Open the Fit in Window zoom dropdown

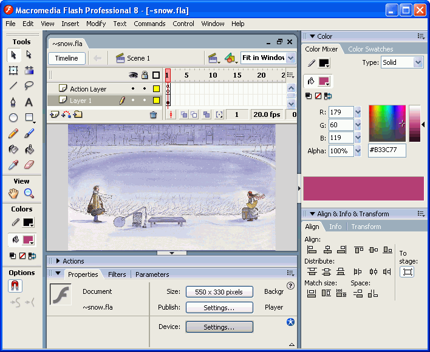[x=291, y=58]
